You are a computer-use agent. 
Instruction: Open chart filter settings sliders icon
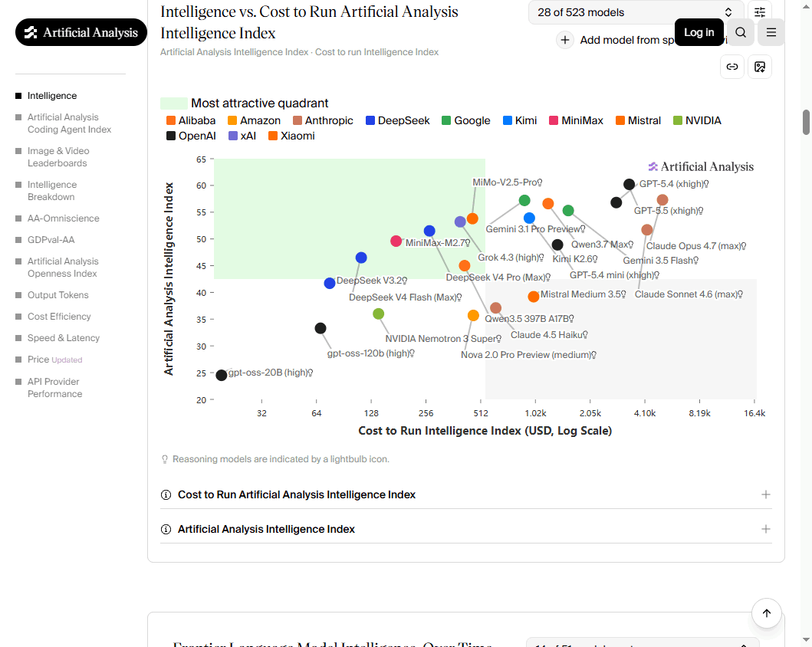[x=760, y=12]
